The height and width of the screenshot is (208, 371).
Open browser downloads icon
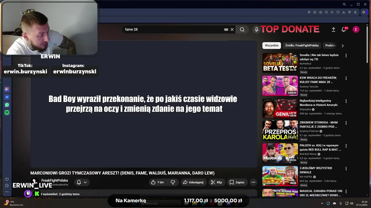[344, 12]
